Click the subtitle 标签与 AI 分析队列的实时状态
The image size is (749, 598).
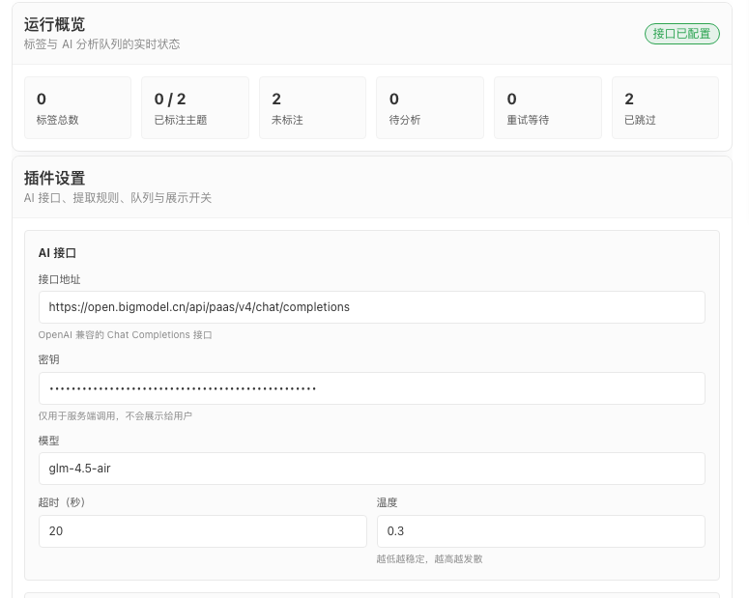(x=101, y=44)
